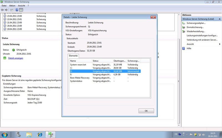Click the Übertragen... column header
Screen dimensions: 222x138
(120, 61)
